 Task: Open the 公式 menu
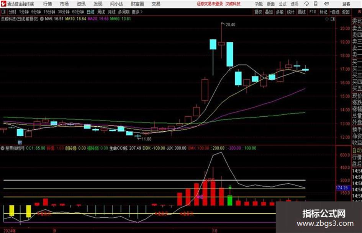coord(283,4)
